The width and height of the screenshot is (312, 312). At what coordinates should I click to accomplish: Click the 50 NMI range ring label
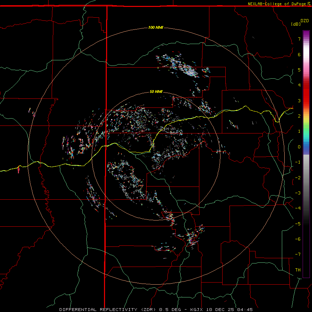click(156, 92)
